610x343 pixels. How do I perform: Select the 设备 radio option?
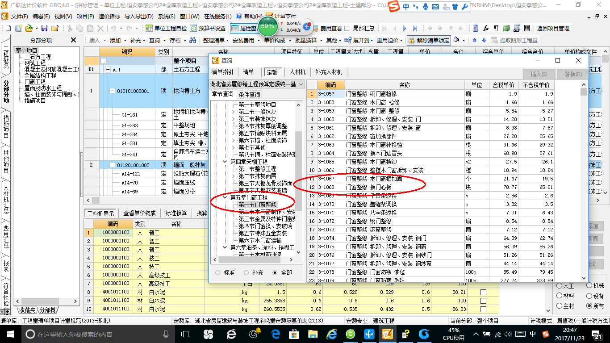589,296
